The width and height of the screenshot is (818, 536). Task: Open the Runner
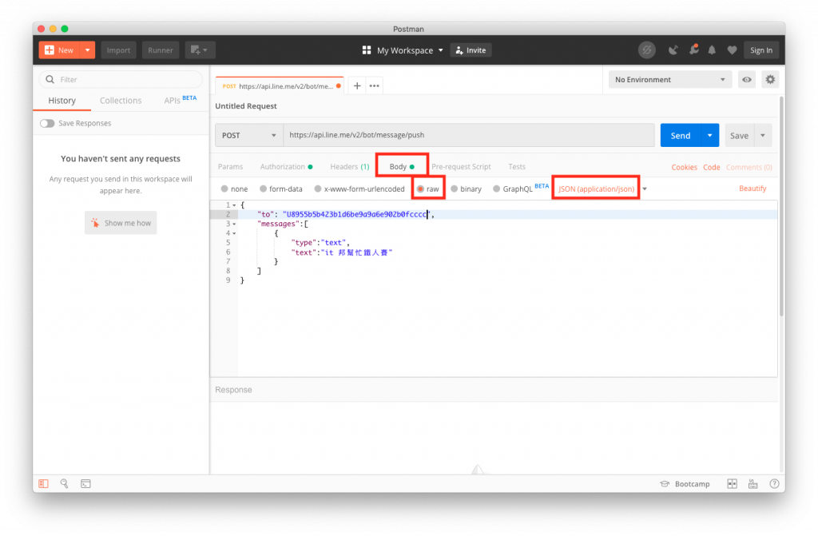160,50
